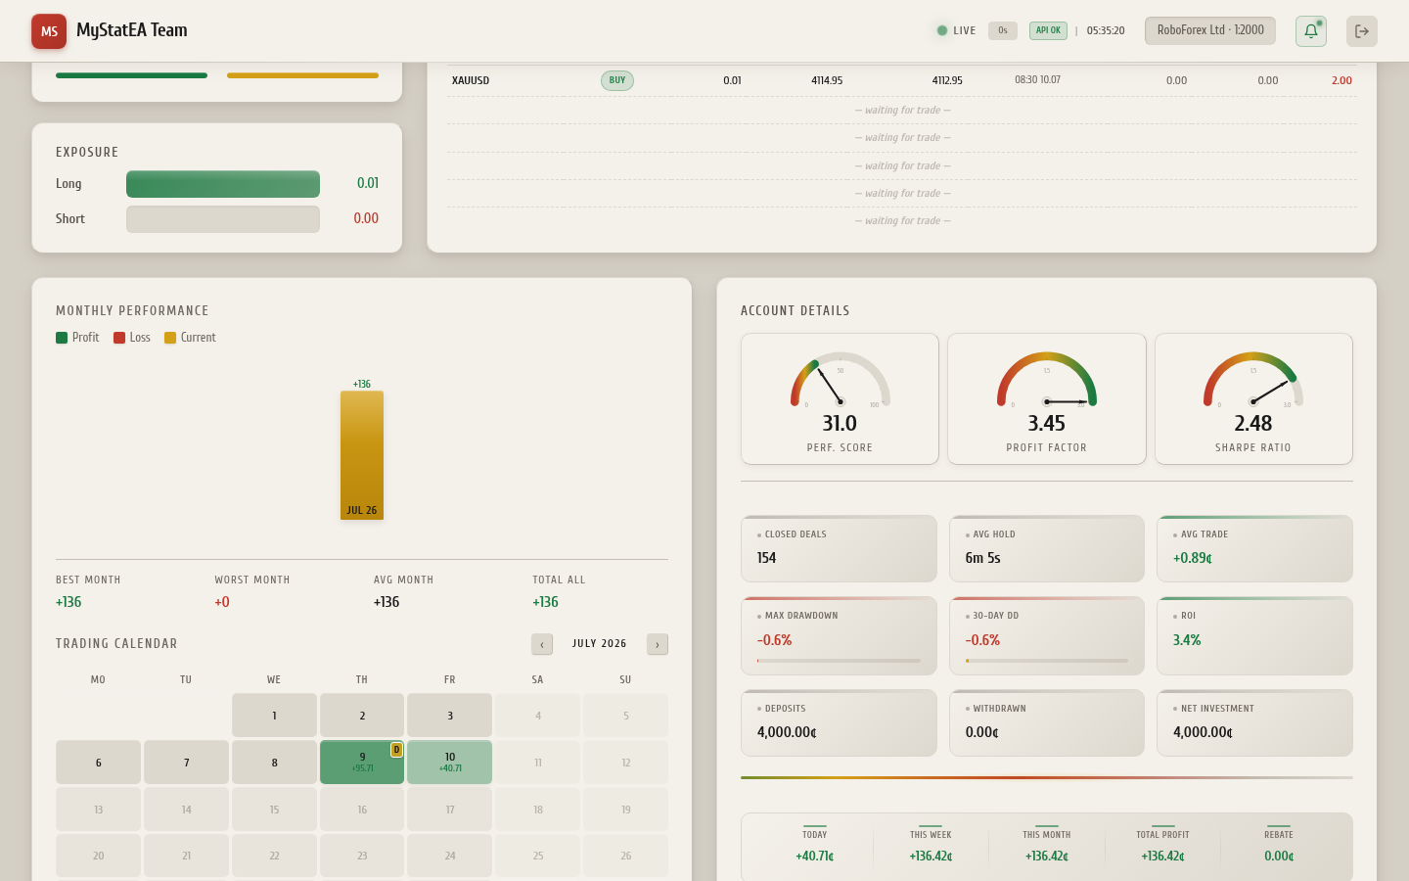Click the This Week profit value
Image resolution: width=1409 pixels, height=881 pixels.
[931, 857]
